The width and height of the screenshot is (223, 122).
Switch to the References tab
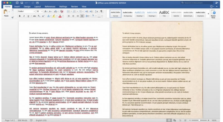(50, 6)
